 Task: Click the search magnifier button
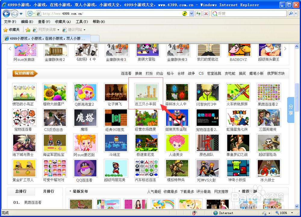(291, 14)
